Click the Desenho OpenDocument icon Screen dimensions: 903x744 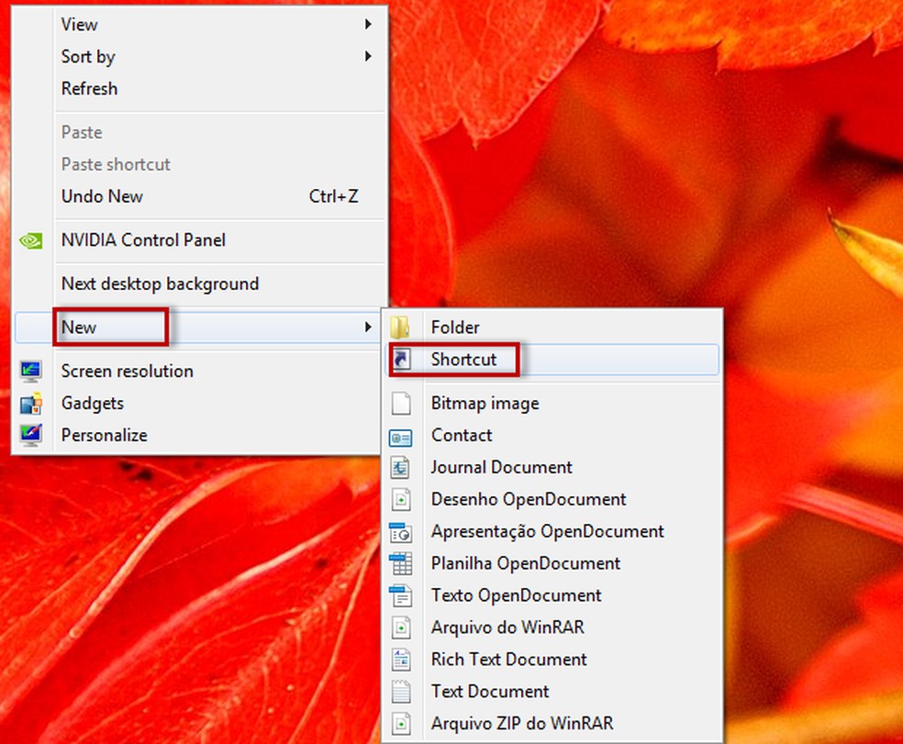pyautogui.click(x=401, y=499)
